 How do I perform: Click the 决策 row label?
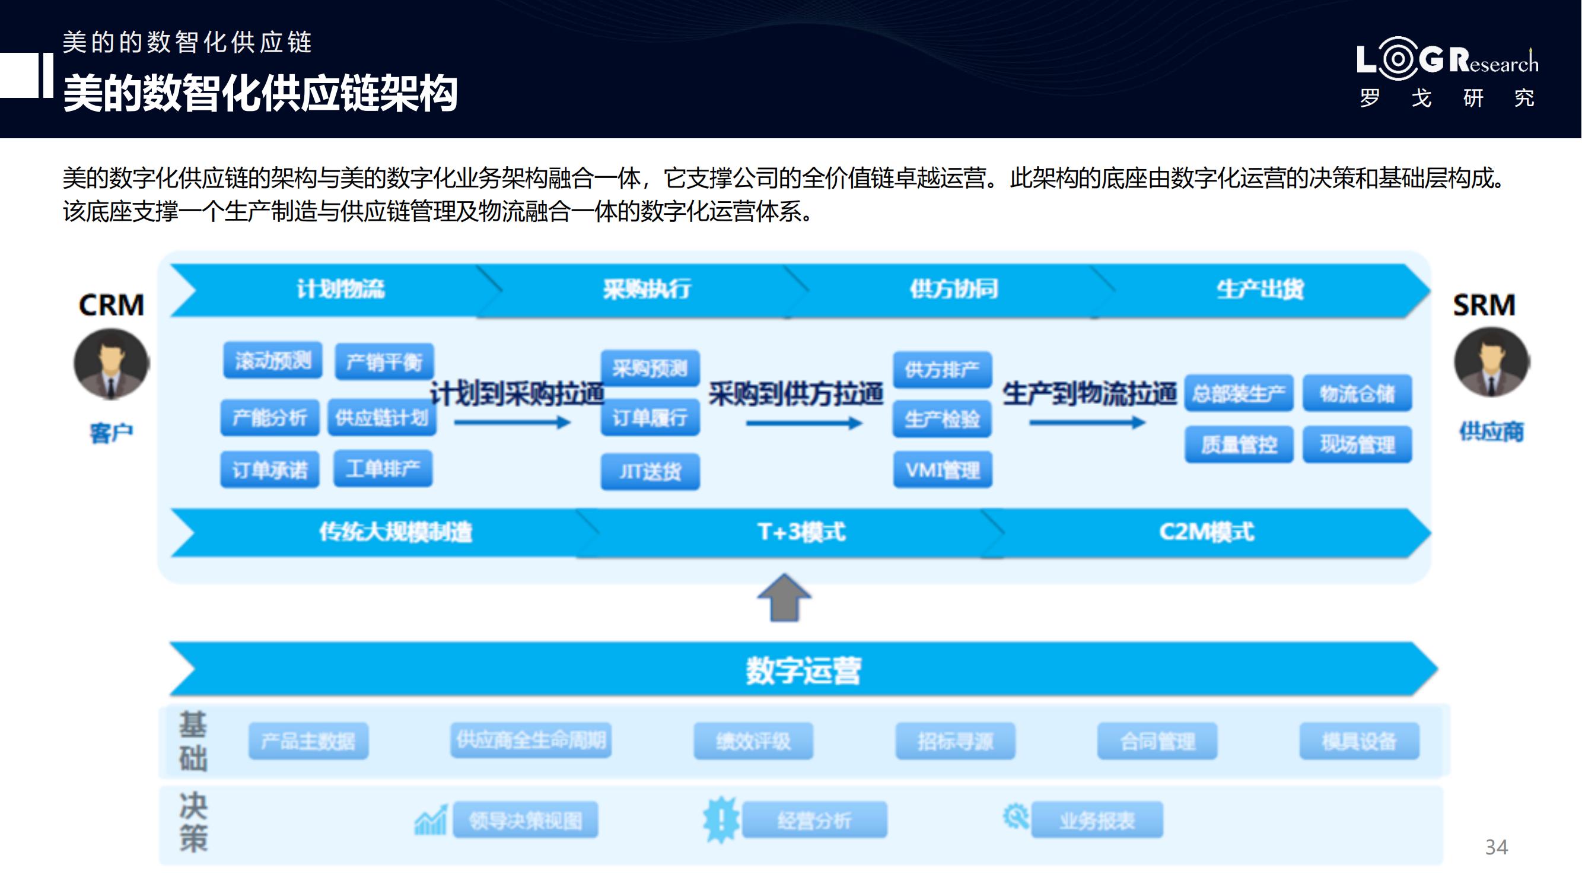click(193, 821)
